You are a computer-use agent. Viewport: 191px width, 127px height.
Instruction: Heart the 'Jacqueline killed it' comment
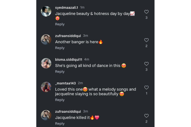146,116
